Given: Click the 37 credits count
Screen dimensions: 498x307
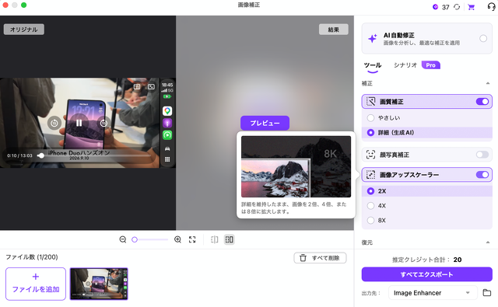Looking at the screenshot, I should [x=446, y=7].
